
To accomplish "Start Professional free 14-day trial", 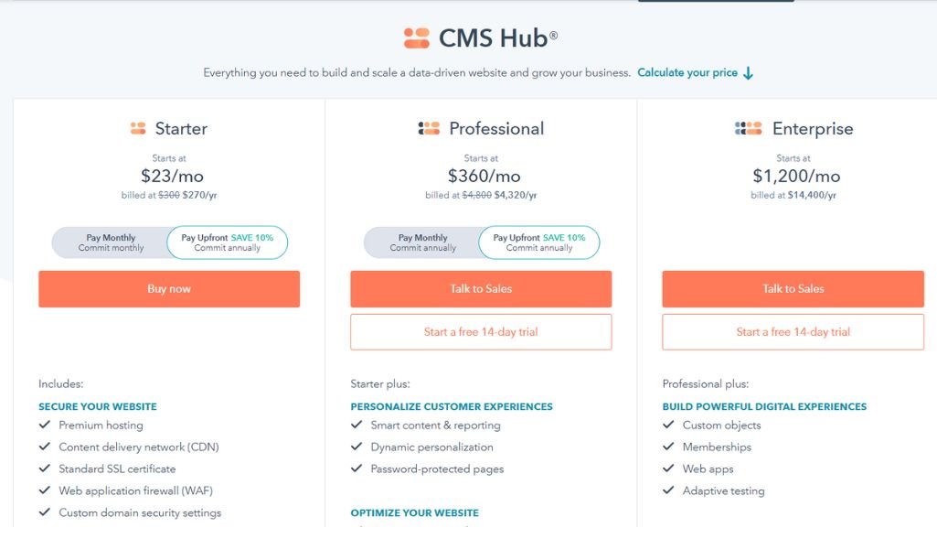I will coord(481,332).
